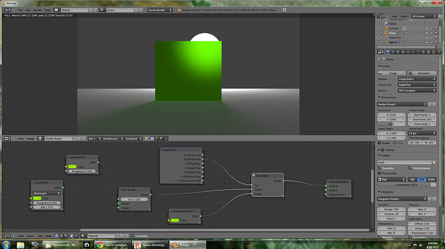This screenshot has height=249, width=445.
Task: Click the Outliner editor type icon
Action: click(x=381, y=17)
